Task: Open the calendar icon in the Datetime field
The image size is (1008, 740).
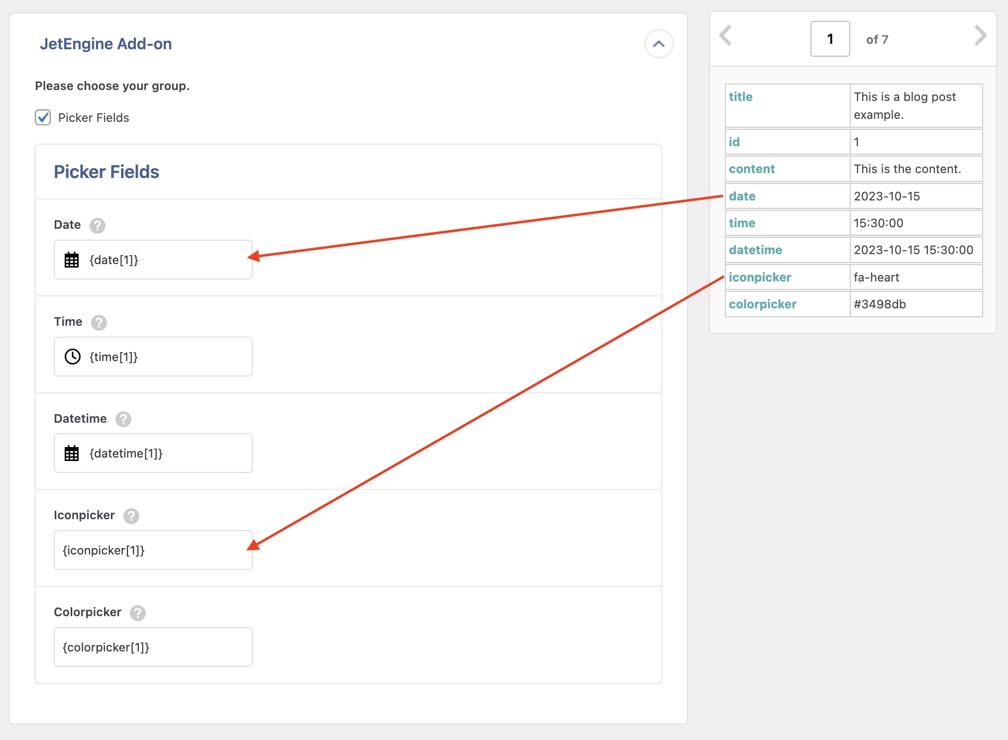Action: 72,453
